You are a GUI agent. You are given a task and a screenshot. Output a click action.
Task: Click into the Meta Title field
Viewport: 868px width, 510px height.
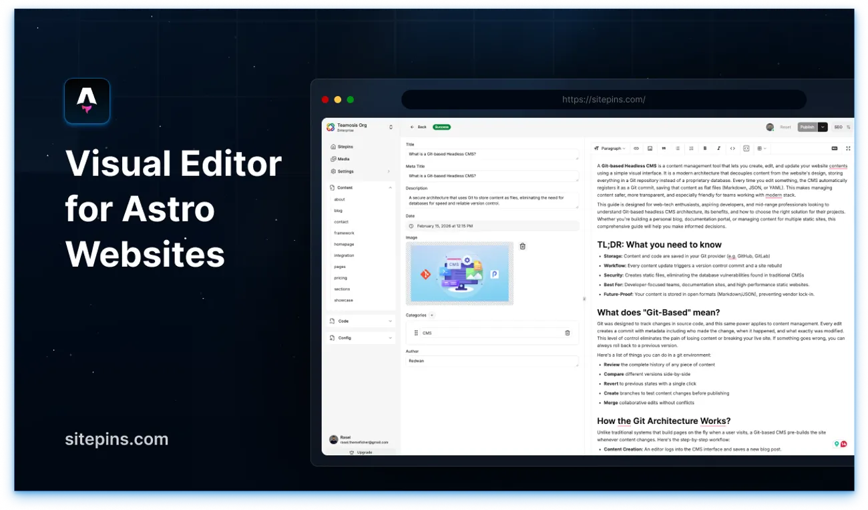coord(492,176)
